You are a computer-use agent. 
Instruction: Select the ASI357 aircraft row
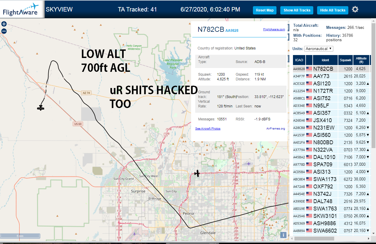click(x=331, y=113)
